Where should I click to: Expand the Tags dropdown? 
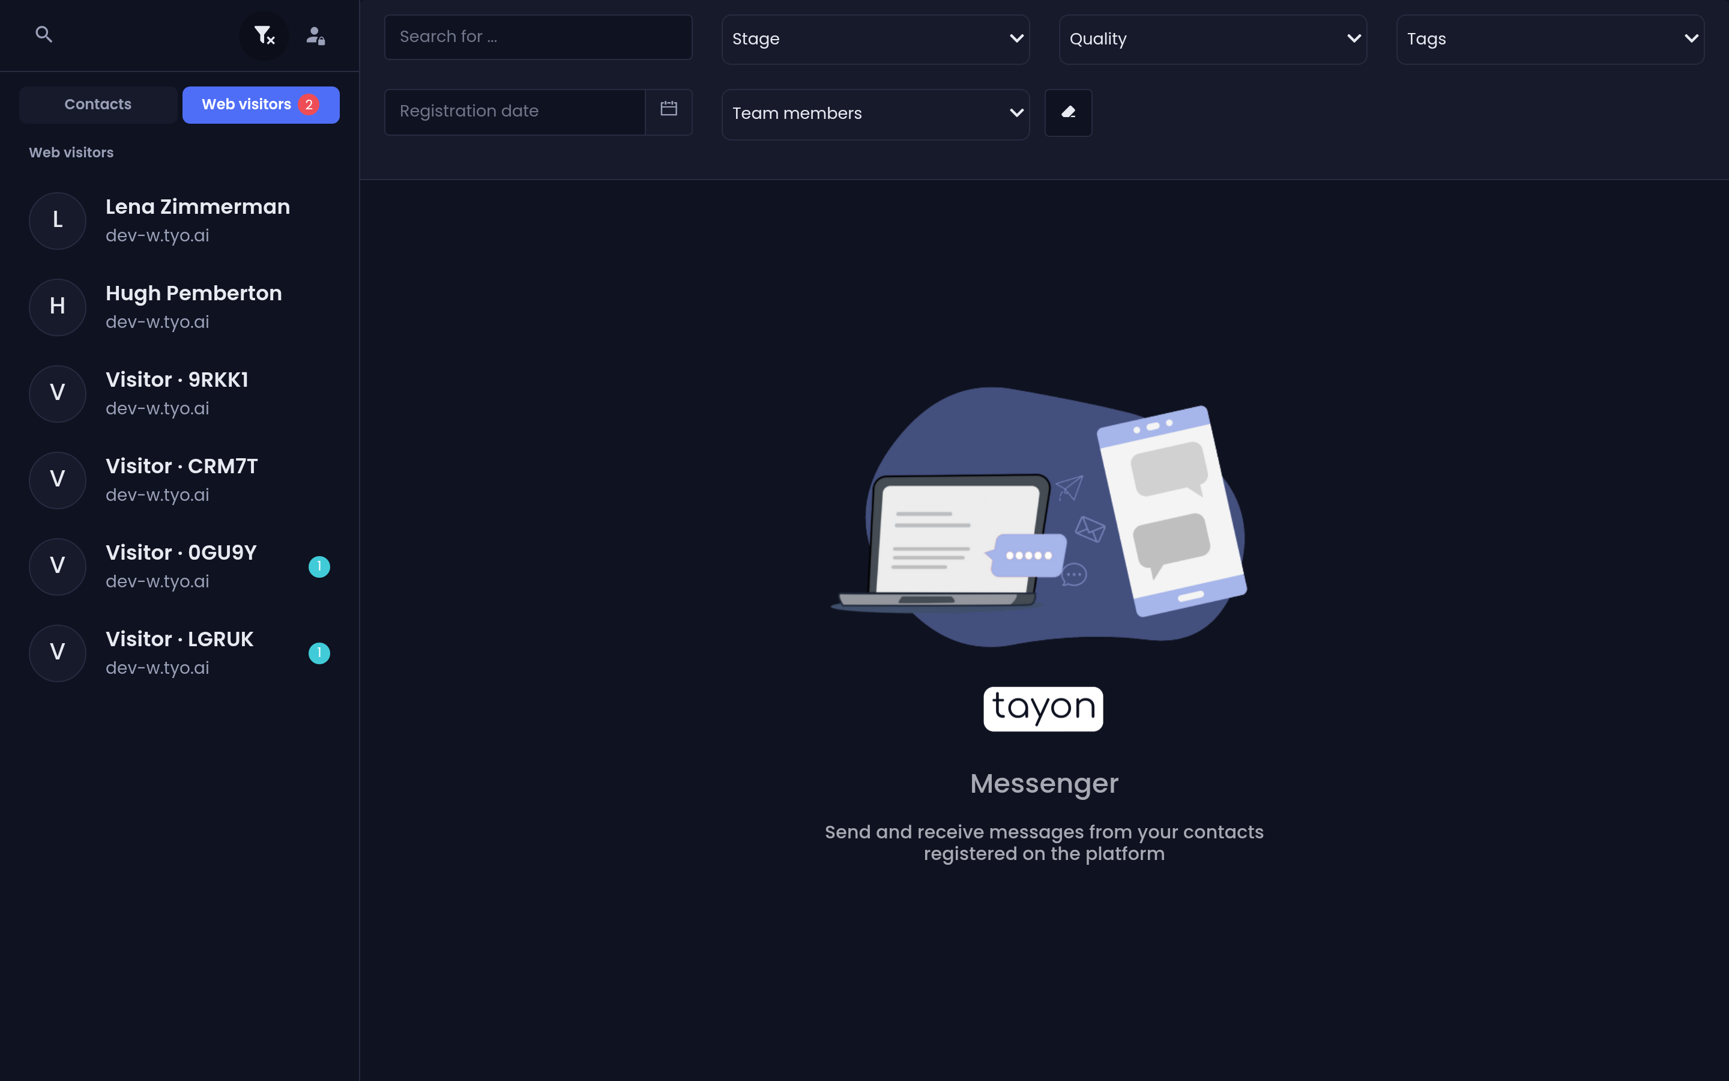click(x=1550, y=39)
